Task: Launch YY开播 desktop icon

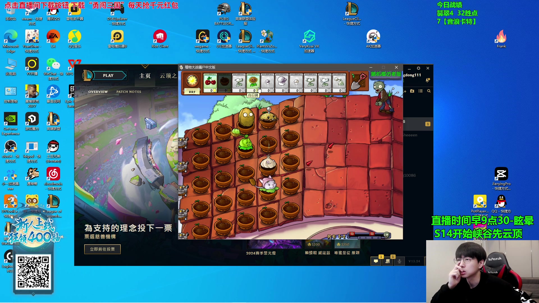Action: point(32,66)
